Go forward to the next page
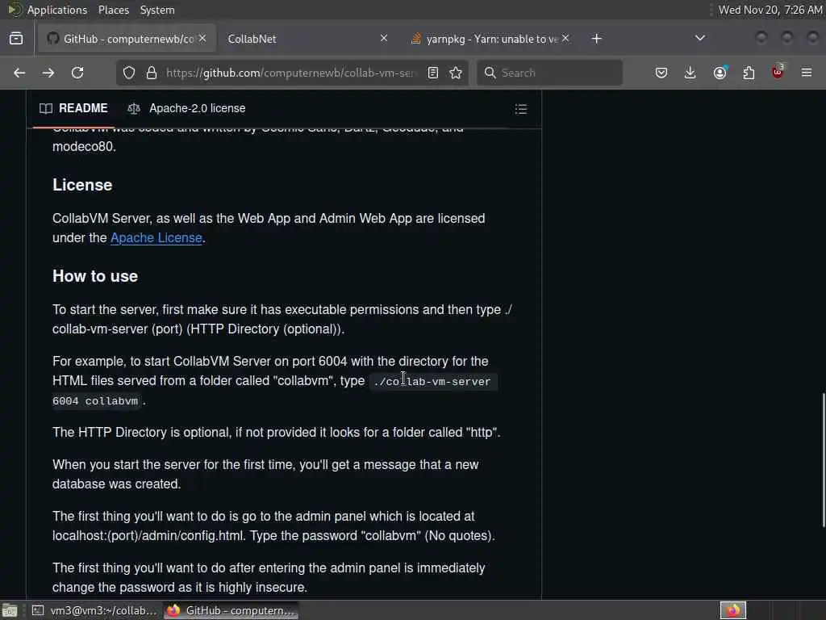 [48, 73]
